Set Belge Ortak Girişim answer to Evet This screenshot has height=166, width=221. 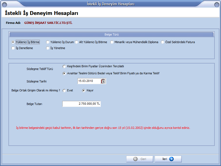click(x=64, y=90)
